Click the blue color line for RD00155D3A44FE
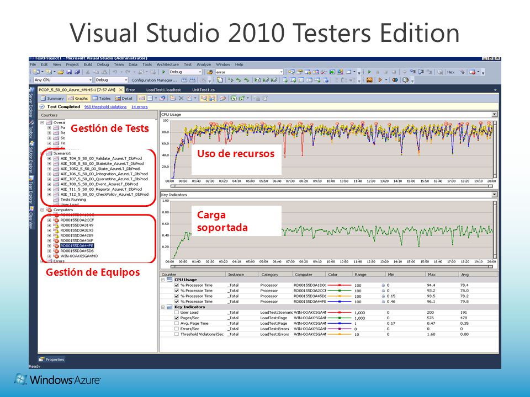Image resolution: width=530 pixels, height=397 pixels. tap(340, 302)
